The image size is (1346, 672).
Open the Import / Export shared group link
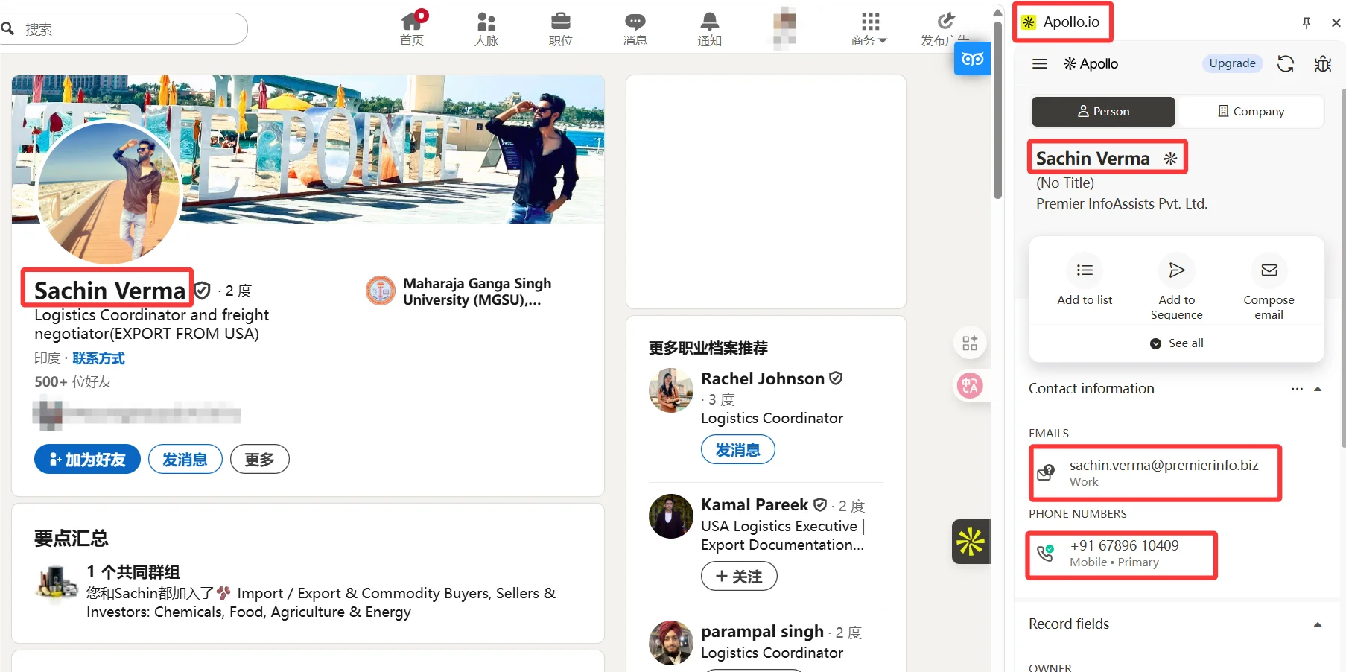[321, 603]
